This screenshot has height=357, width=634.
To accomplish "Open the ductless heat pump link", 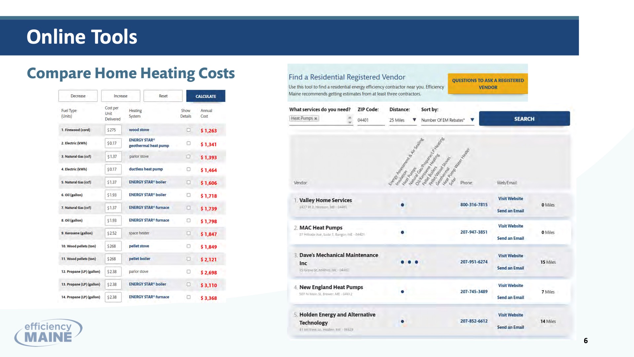I will [x=146, y=169].
